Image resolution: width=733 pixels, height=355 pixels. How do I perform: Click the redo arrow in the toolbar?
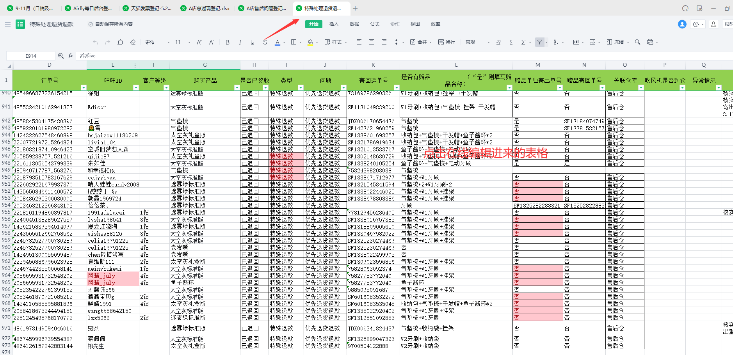click(108, 42)
